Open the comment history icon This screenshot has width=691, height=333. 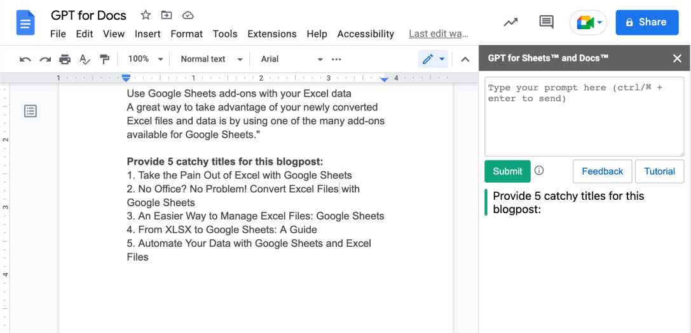545,22
